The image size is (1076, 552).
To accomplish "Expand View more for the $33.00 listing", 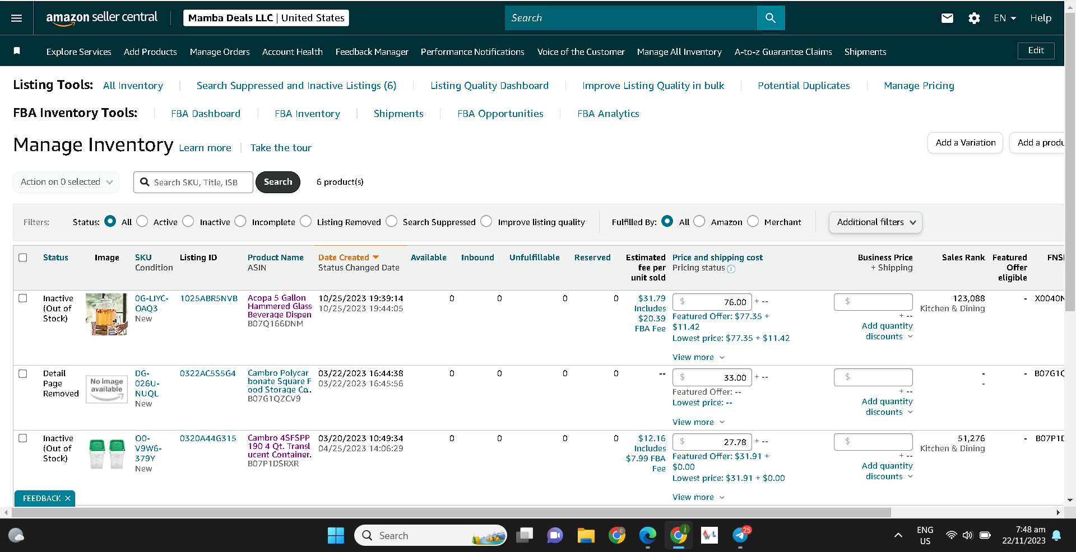I will [698, 422].
